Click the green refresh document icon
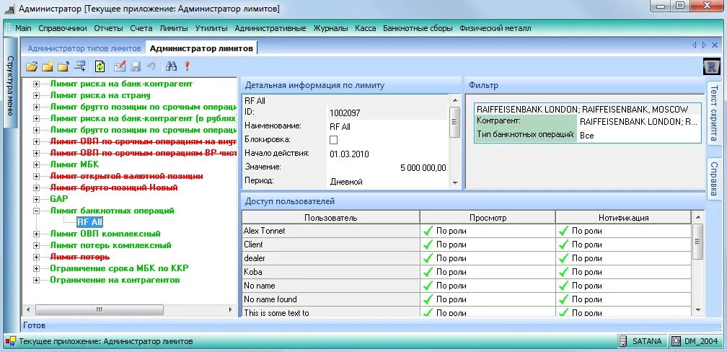Screen dimensions: 727x352 (x=100, y=66)
